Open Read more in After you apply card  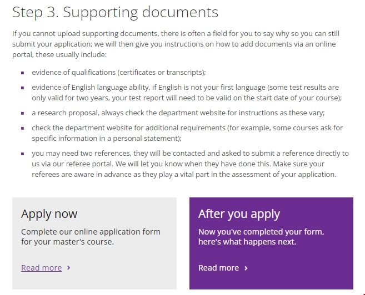(218, 268)
